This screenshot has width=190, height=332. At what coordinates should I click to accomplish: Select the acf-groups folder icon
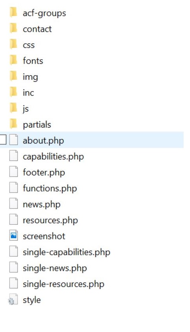pyautogui.click(x=13, y=12)
